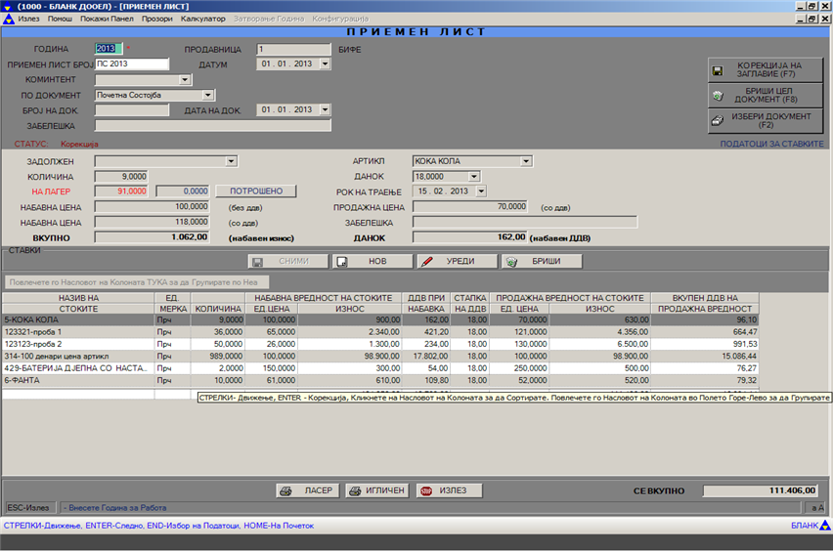
Task: Click the УРЕДИ edit pencil button
Action: [457, 262]
